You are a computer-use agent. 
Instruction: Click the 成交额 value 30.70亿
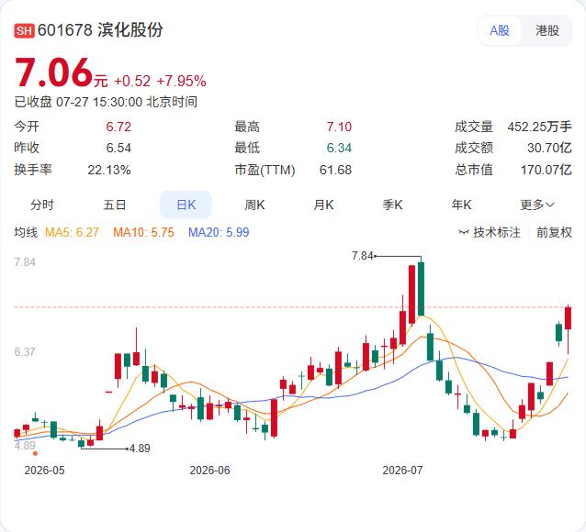pos(549,148)
